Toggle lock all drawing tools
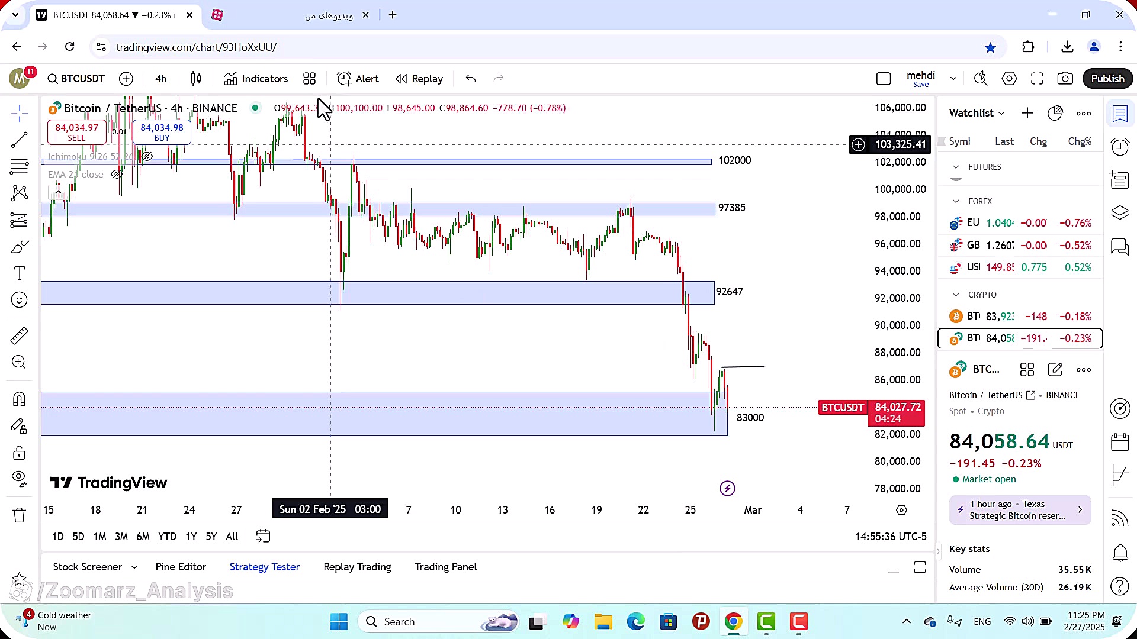Screen dimensions: 1137x639 coord(19,453)
